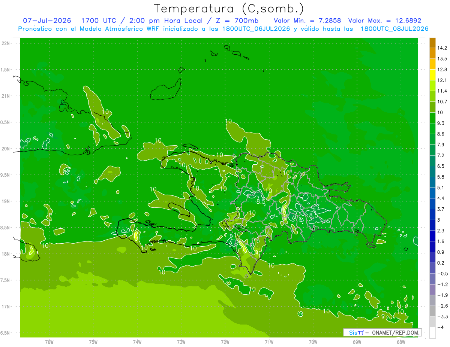Click the yellow swatch between 12.1 and 12.8
450x347 pixels.
[x=432, y=75]
